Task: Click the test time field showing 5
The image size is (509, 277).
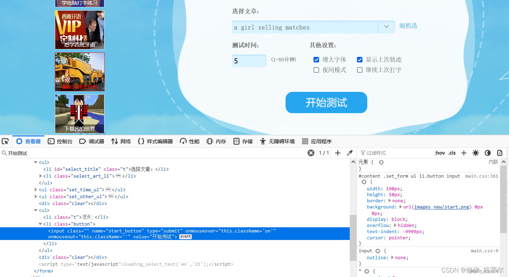Action: click(x=249, y=61)
